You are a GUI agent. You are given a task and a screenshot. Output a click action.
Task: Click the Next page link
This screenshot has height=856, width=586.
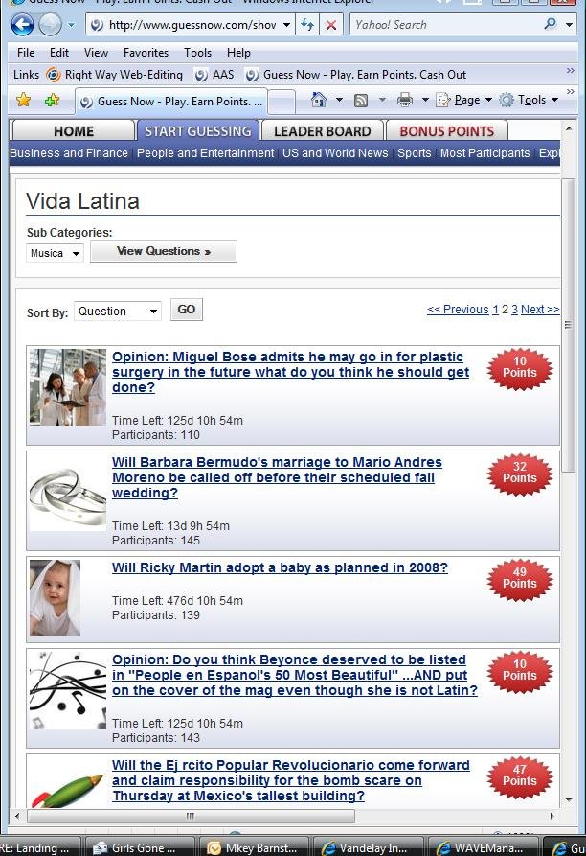(x=540, y=310)
